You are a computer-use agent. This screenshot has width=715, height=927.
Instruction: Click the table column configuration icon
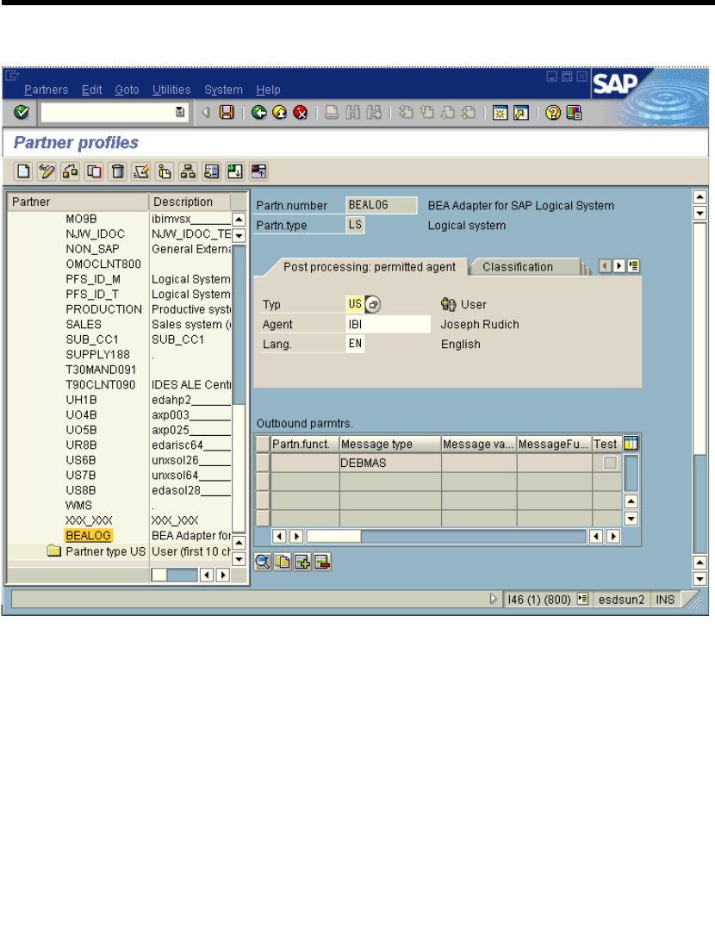click(x=631, y=444)
